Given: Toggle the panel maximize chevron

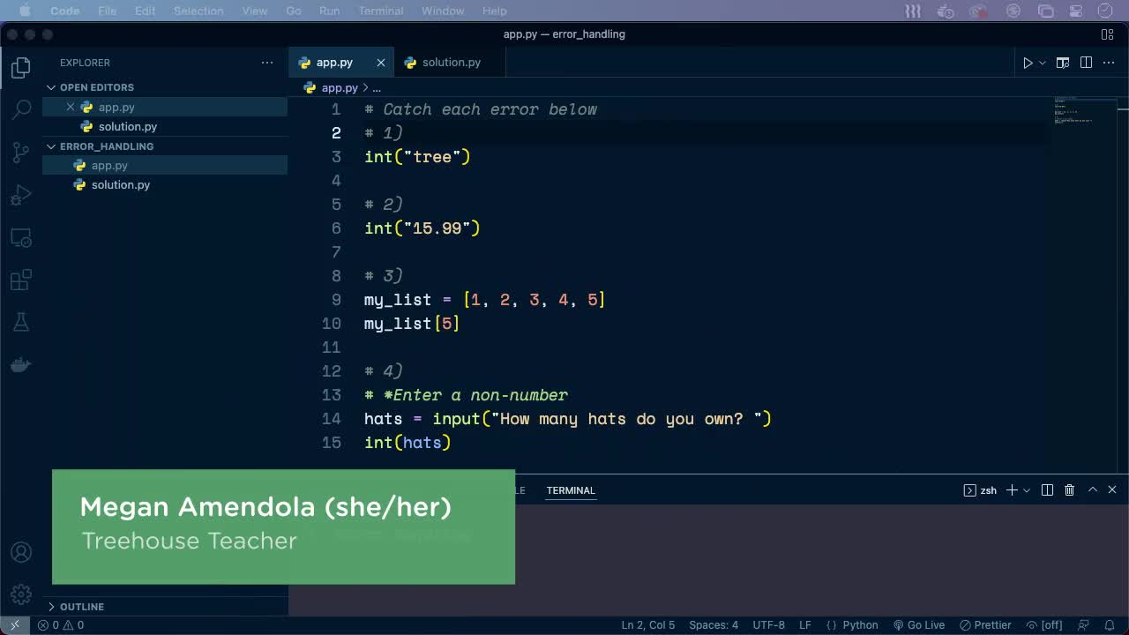Looking at the screenshot, I should click(1092, 489).
